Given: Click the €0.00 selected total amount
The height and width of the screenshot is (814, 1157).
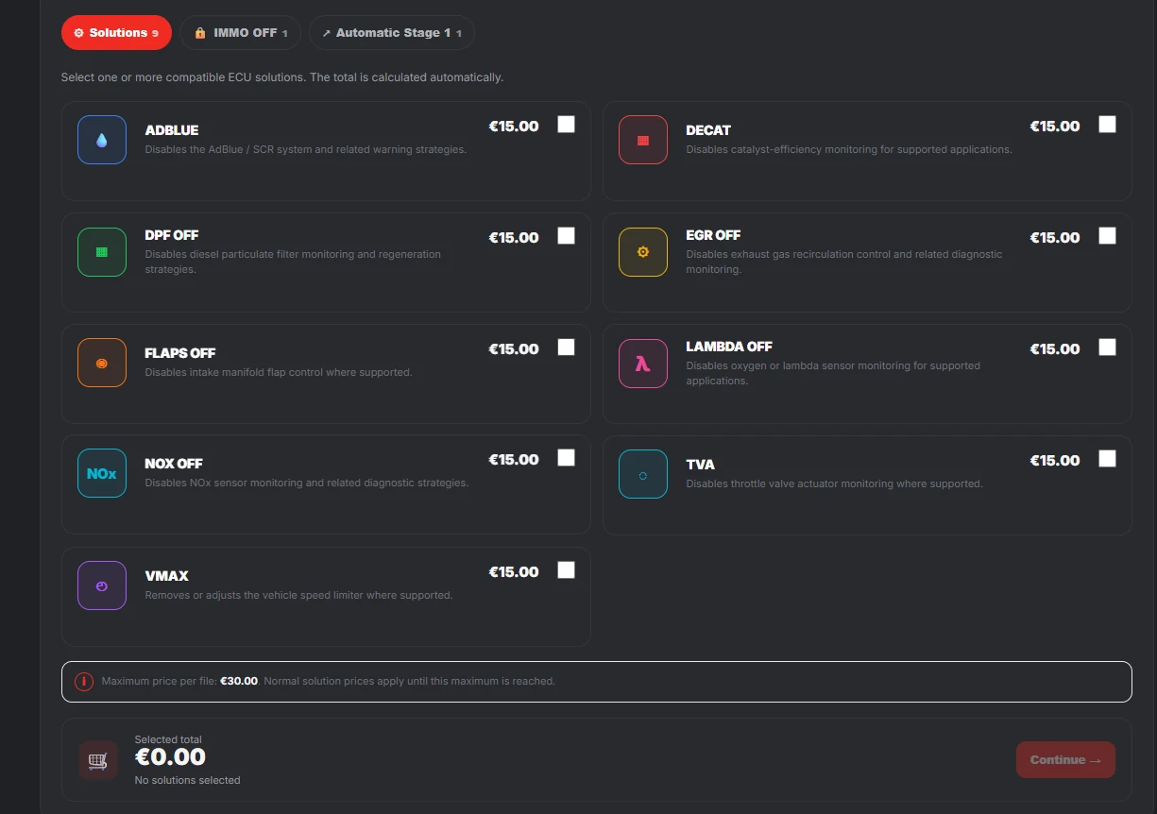Looking at the screenshot, I should (170, 756).
